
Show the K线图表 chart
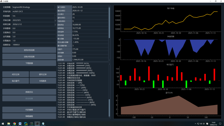pos(43,81)
